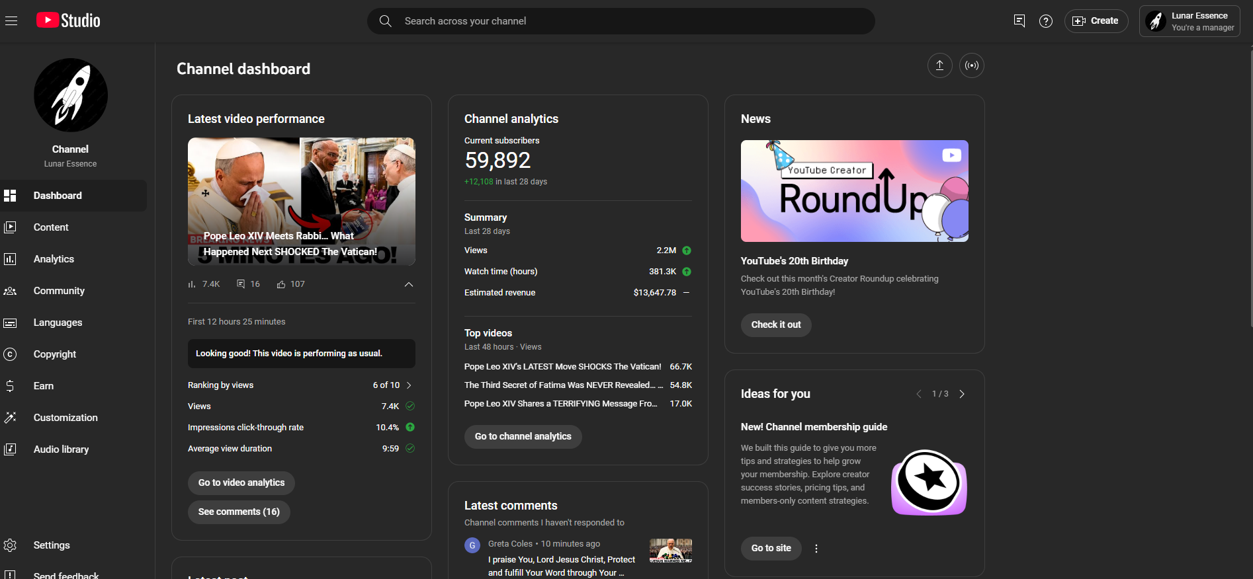Open the Copyright menu item
This screenshot has width=1253, height=579.
(x=73, y=354)
